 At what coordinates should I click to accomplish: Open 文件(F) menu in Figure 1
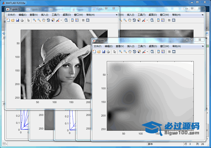click(x=11, y=15)
